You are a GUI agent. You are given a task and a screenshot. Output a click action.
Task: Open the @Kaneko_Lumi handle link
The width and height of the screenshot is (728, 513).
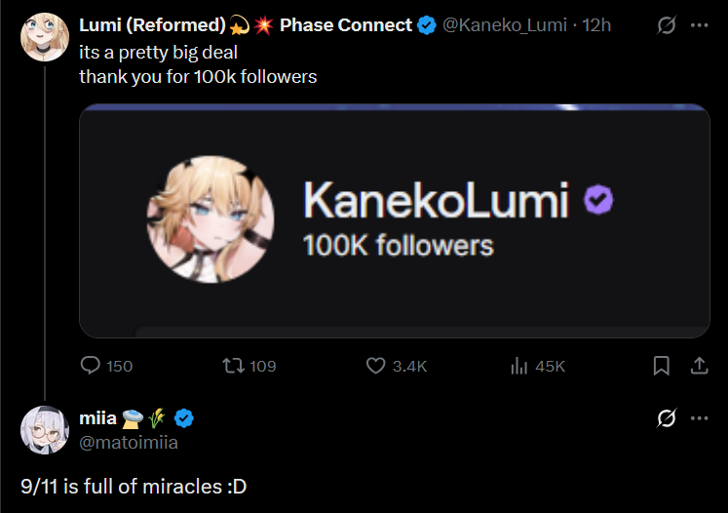point(505,25)
